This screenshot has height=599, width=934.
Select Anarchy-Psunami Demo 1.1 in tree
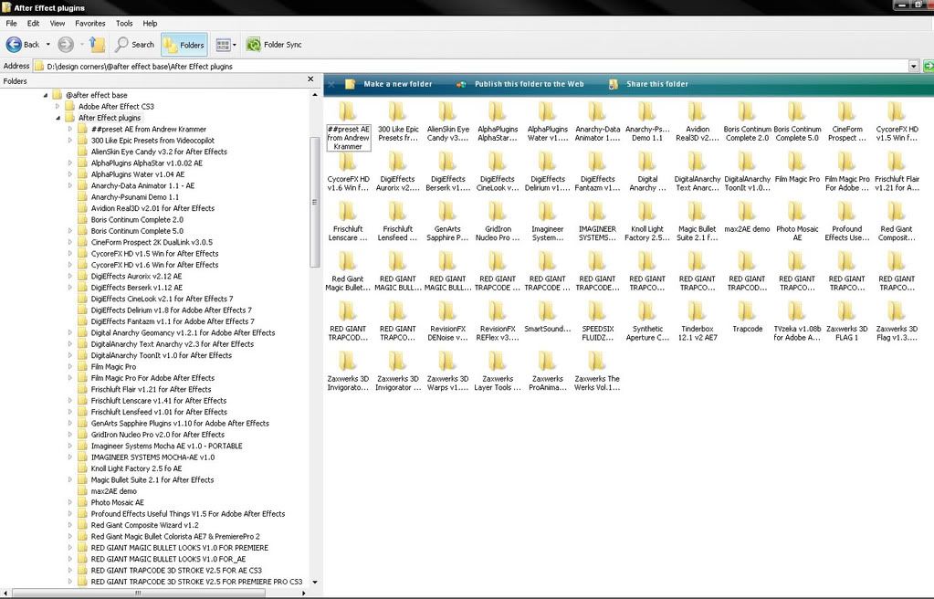[x=134, y=196]
